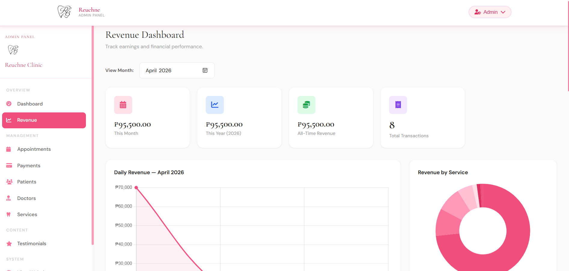Screen dimensions: 569x271
Task: Expand the Admin menu chevron
Action: coord(503,12)
